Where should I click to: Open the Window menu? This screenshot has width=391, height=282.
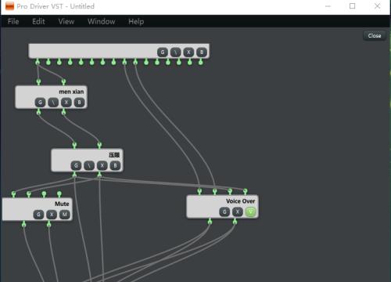coord(102,21)
